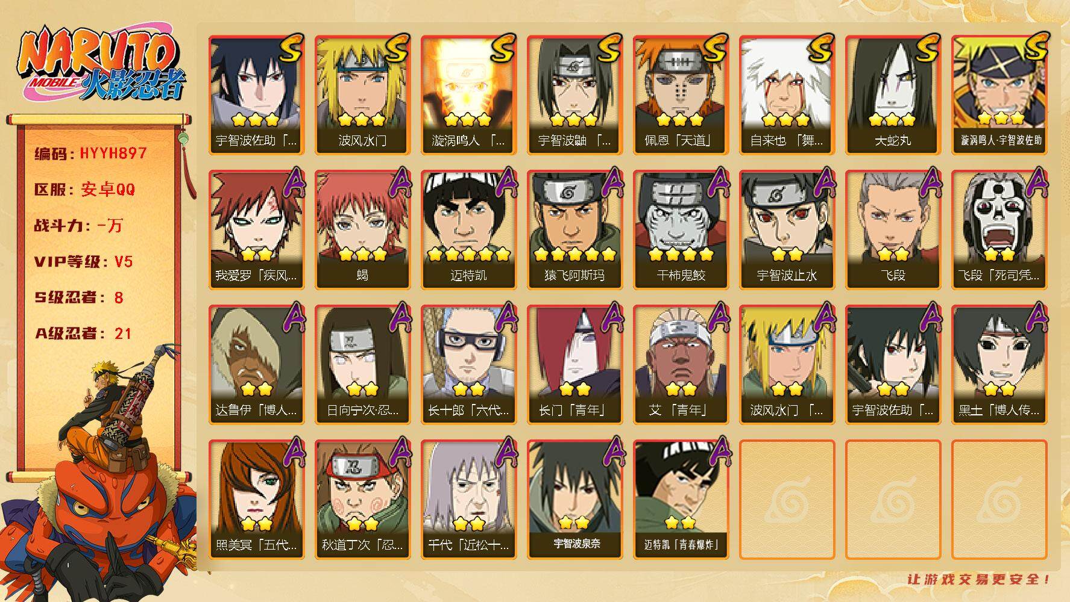The image size is (1070, 602).
Task: Open the 猿飞阿斯玛 ninja card
Action: [x=574, y=230]
